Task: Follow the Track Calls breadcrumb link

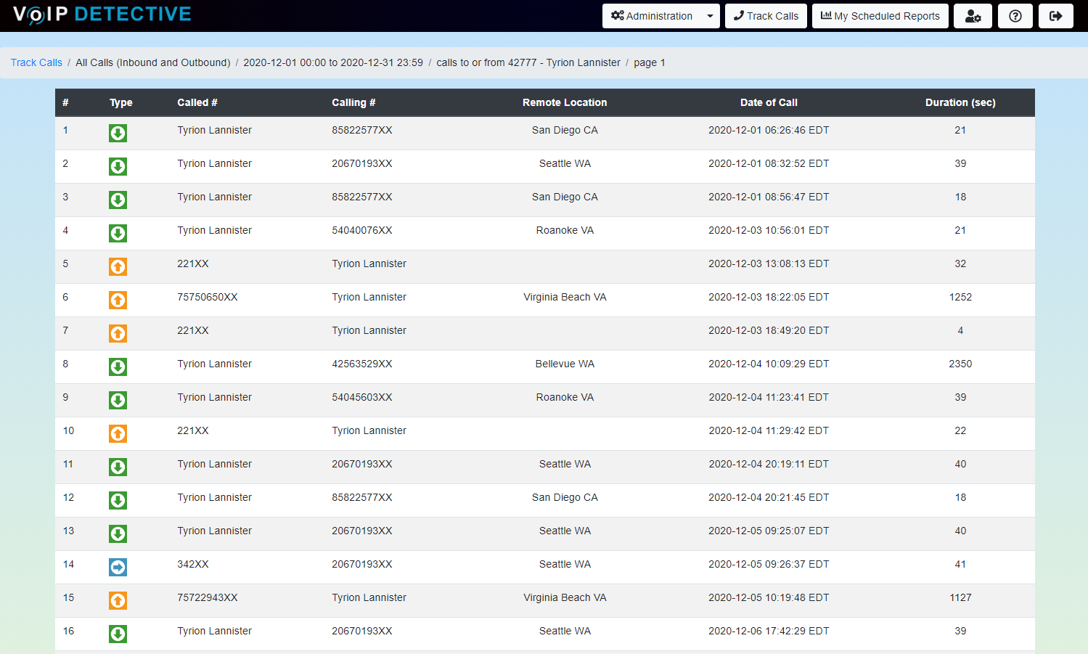Action: [36, 62]
